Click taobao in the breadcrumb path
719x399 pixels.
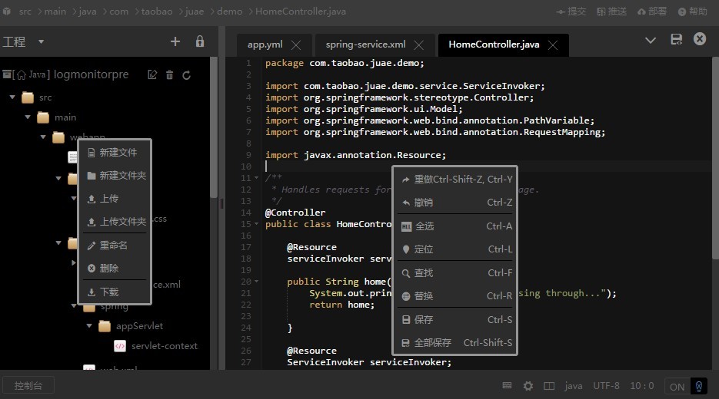point(157,12)
